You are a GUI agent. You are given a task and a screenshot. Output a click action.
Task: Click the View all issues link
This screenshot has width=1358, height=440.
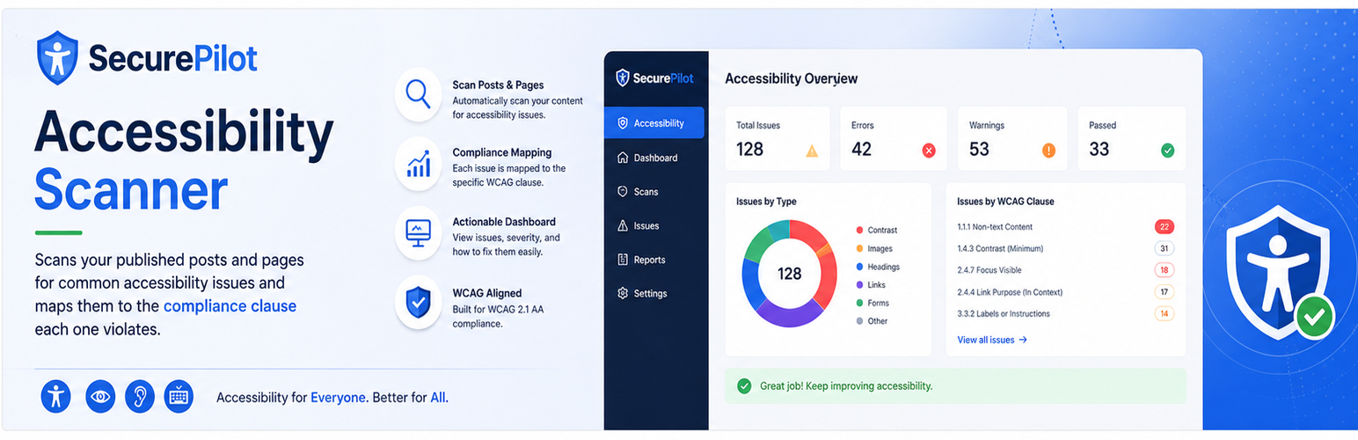click(x=992, y=340)
